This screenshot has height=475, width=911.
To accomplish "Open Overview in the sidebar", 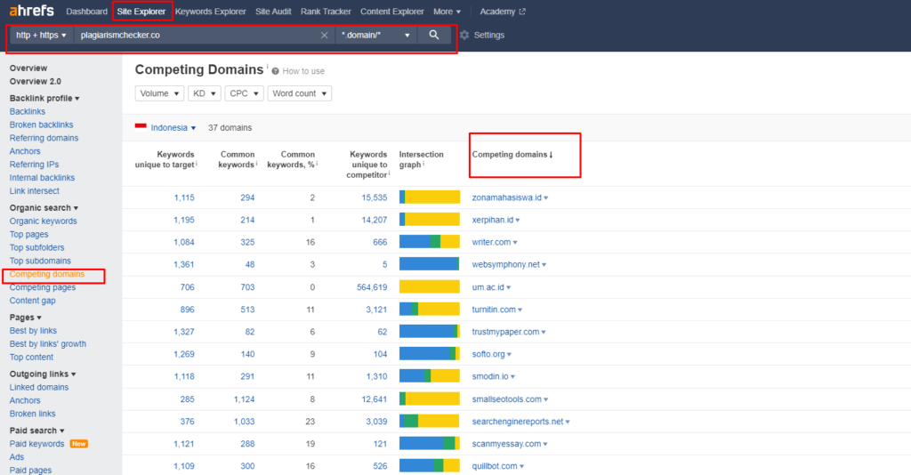I will tap(28, 68).
